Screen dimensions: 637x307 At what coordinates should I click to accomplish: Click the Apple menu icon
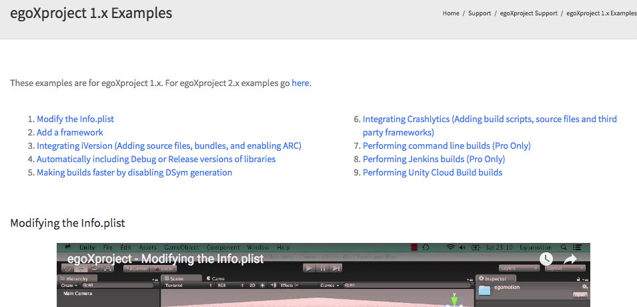(x=68, y=246)
